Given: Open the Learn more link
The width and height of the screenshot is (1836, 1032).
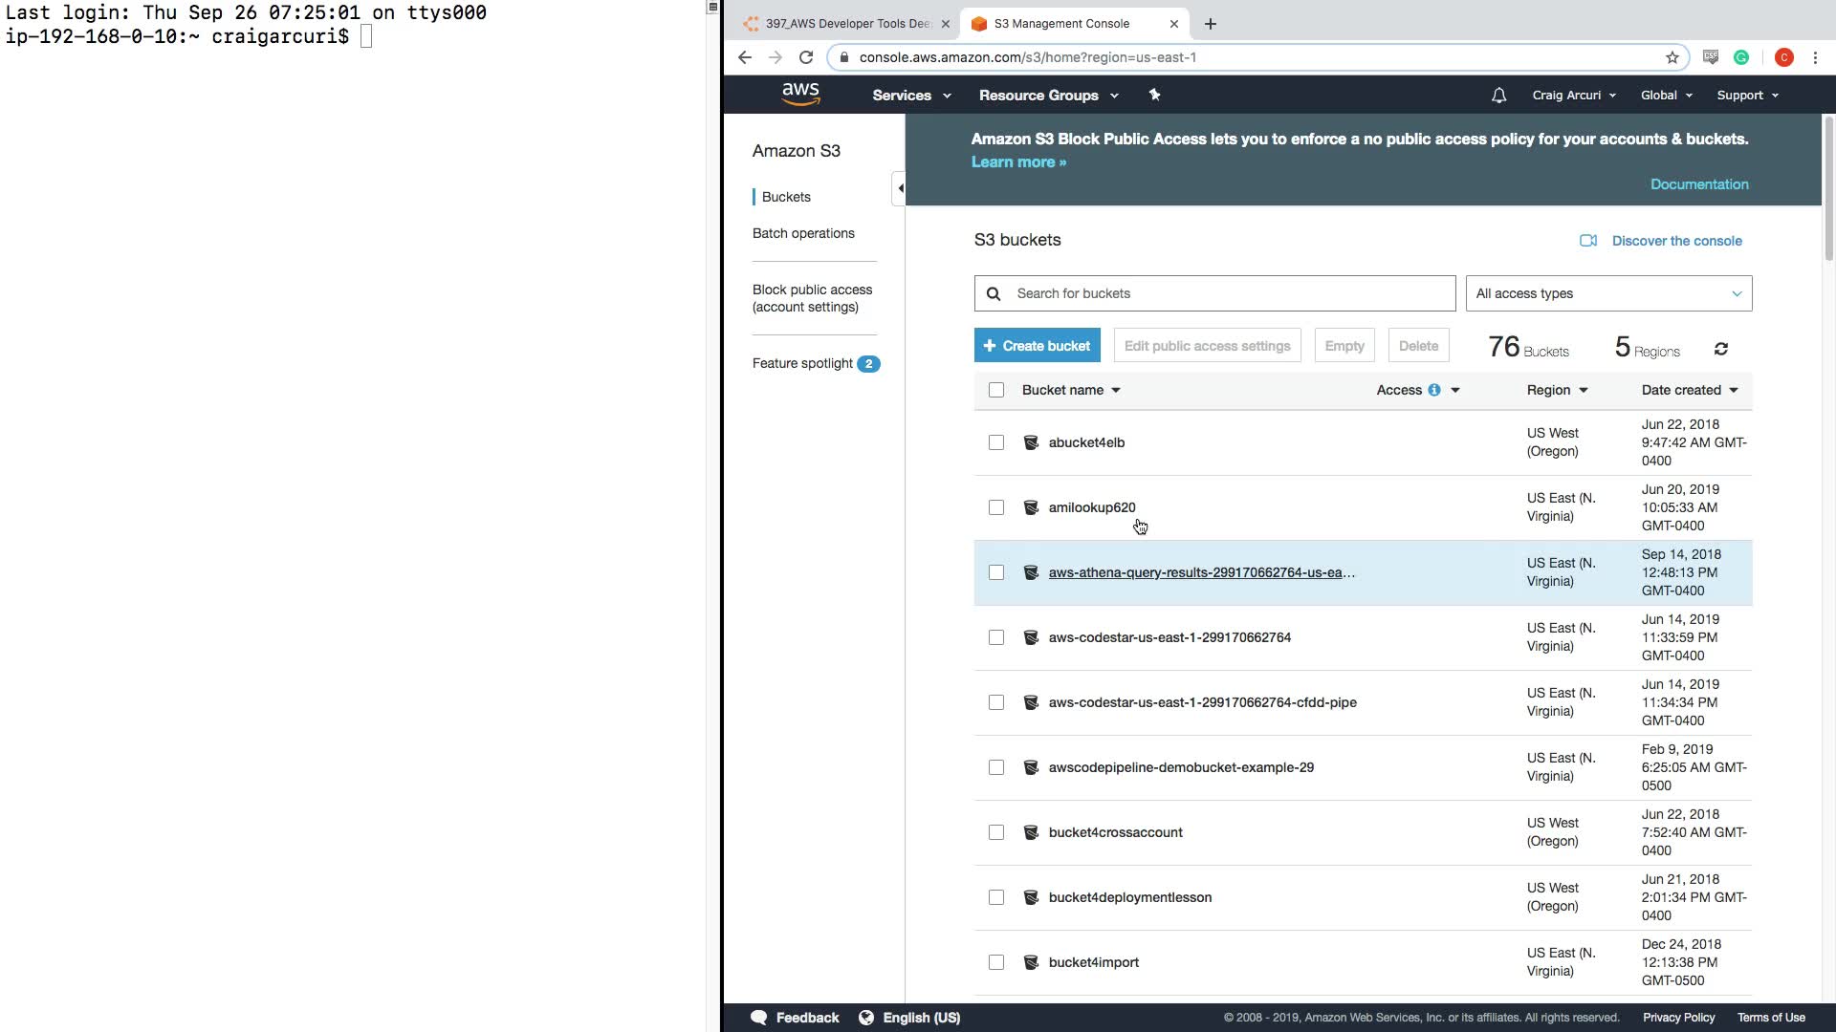Looking at the screenshot, I should [1017, 162].
